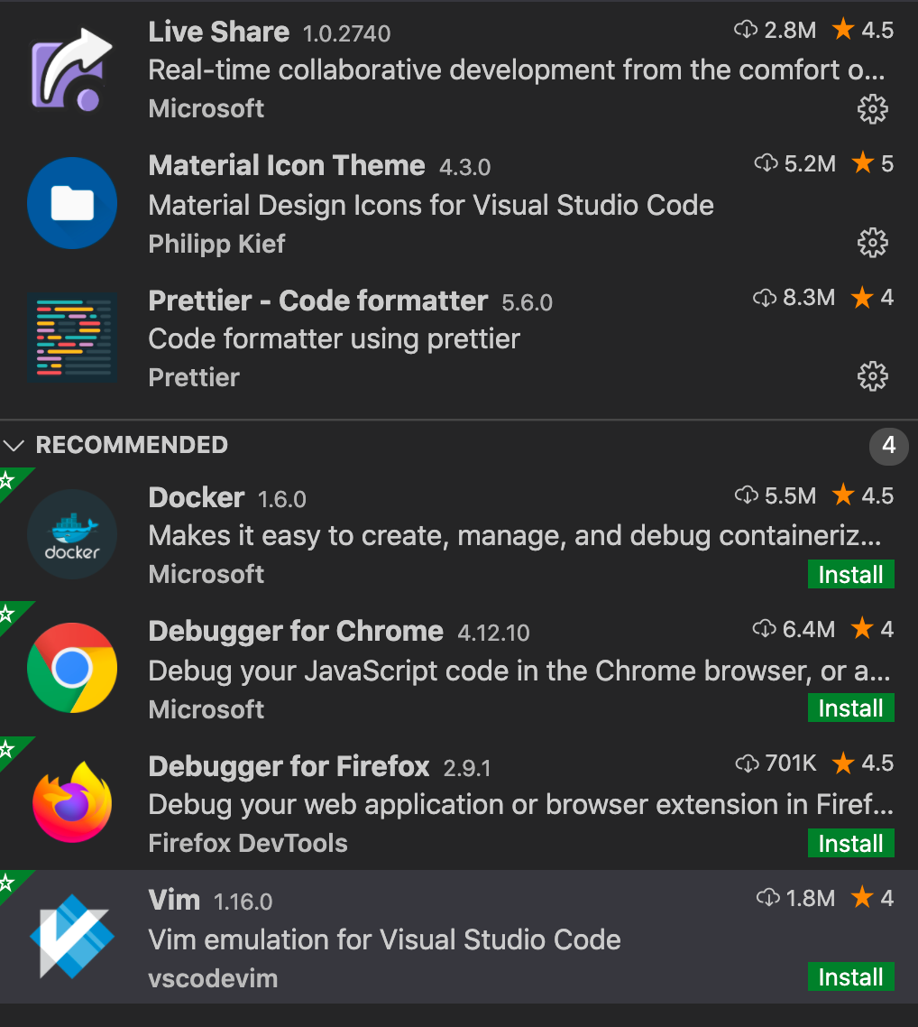918x1027 pixels.
Task: Click the Docker whale icon
Action: [72, 533]
